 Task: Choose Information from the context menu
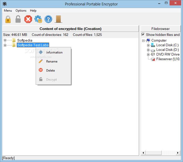54,52
